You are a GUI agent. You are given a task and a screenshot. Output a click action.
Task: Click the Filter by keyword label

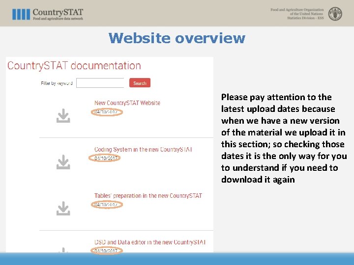57,83
